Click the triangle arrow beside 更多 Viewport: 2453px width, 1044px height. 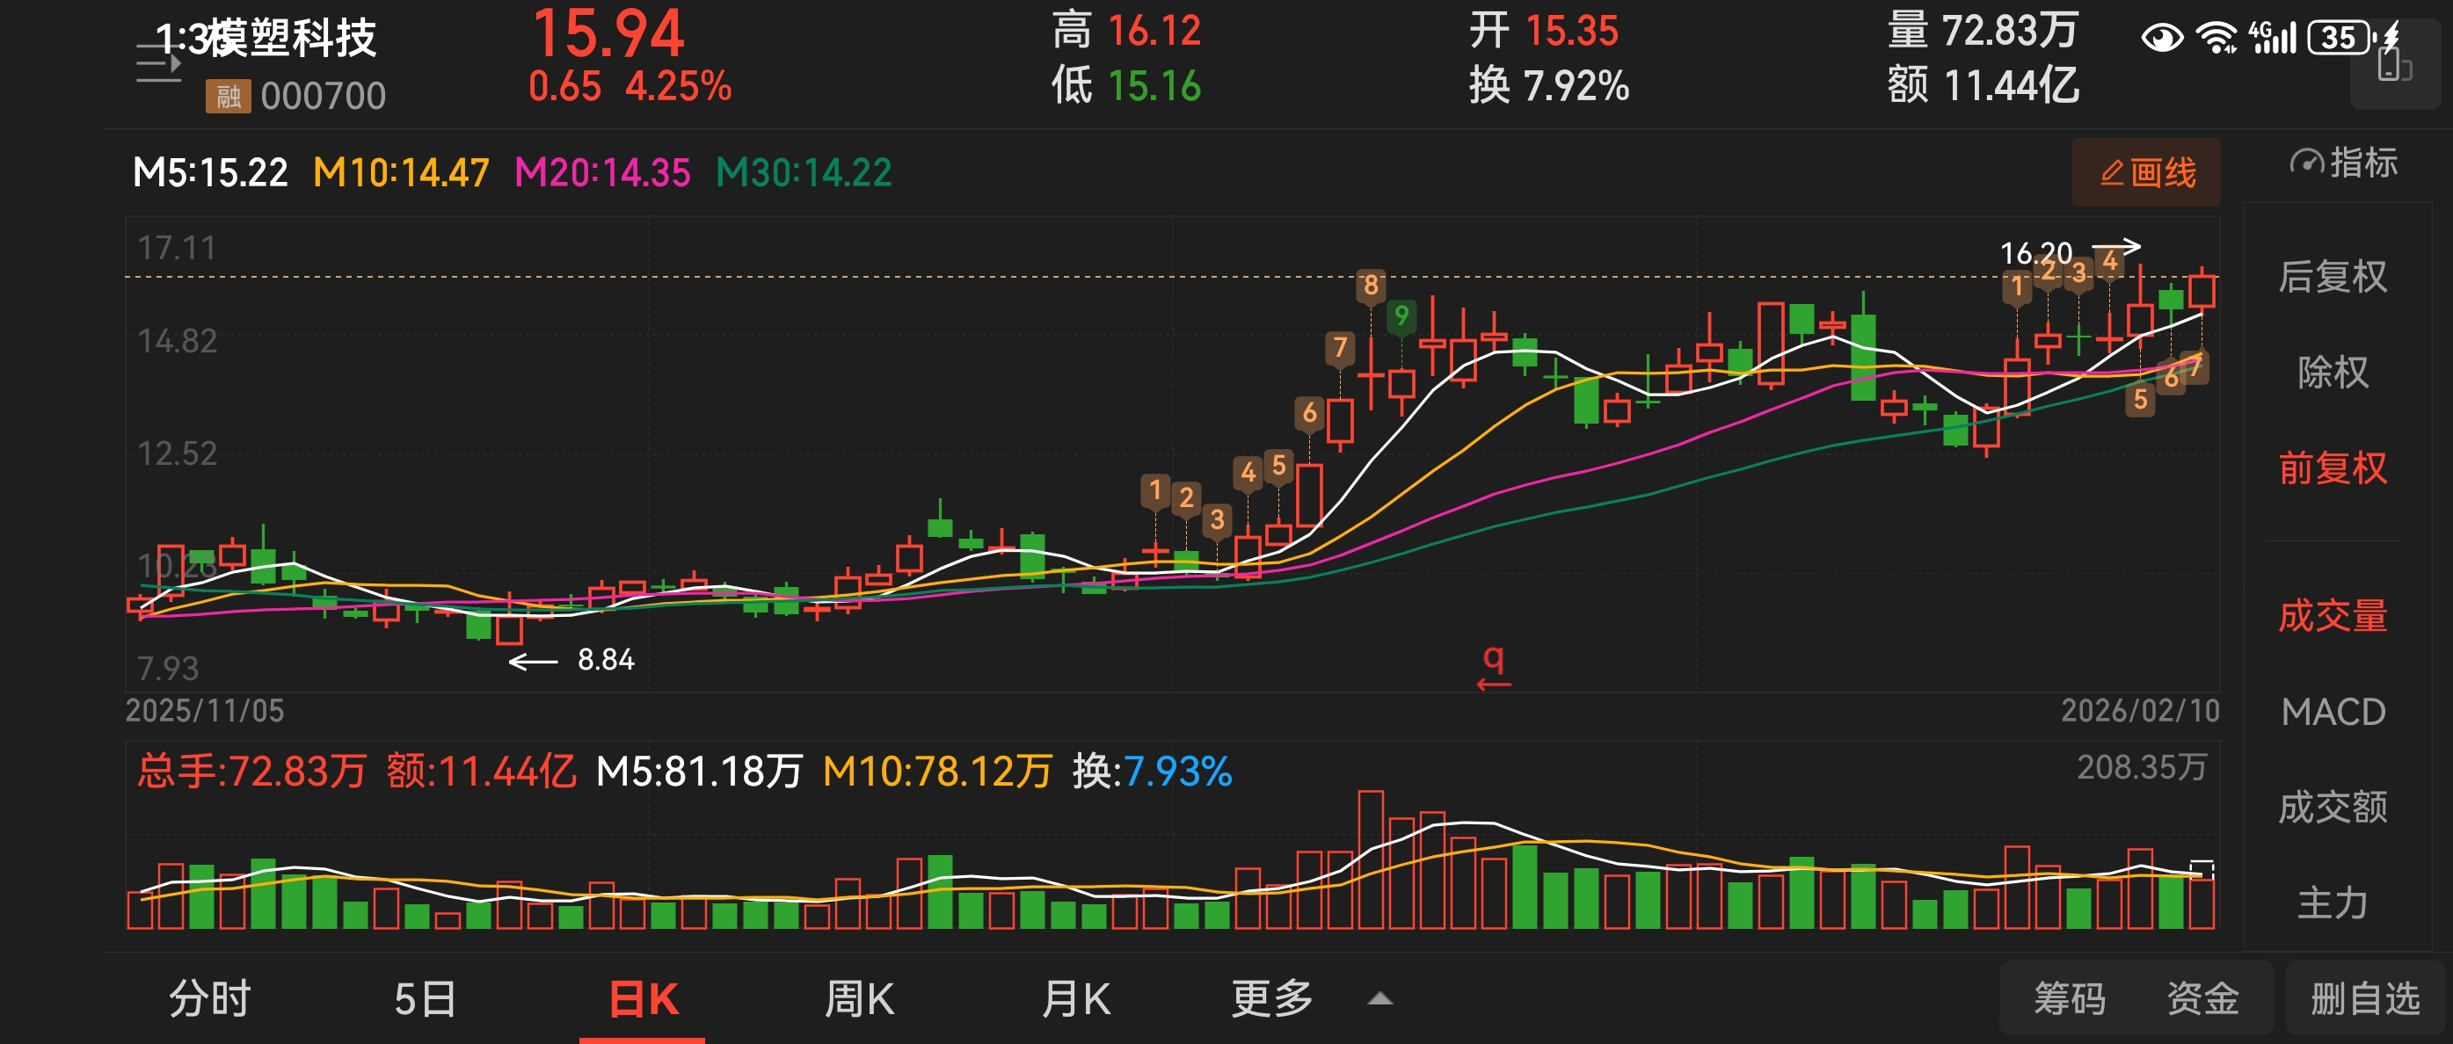(x=1379, y=999)
